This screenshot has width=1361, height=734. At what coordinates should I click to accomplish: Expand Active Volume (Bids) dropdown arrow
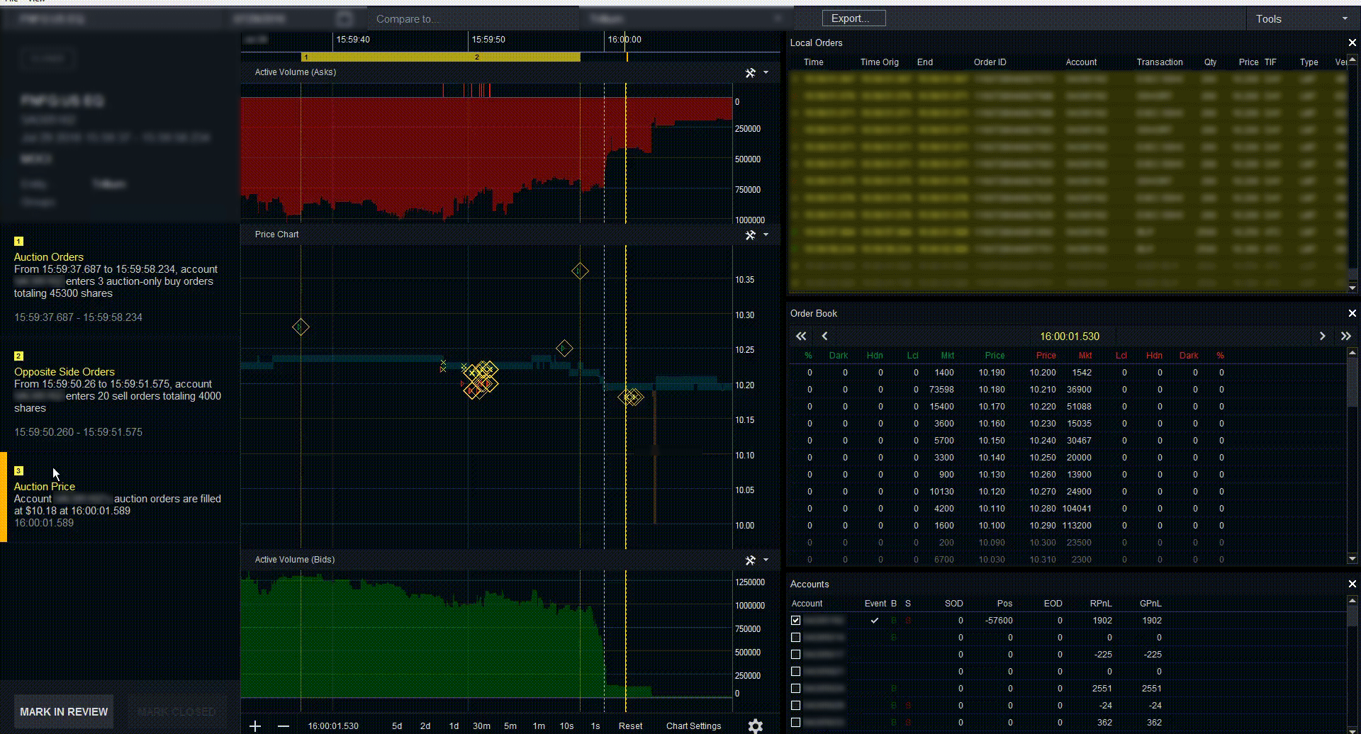(x=766, y=560)
